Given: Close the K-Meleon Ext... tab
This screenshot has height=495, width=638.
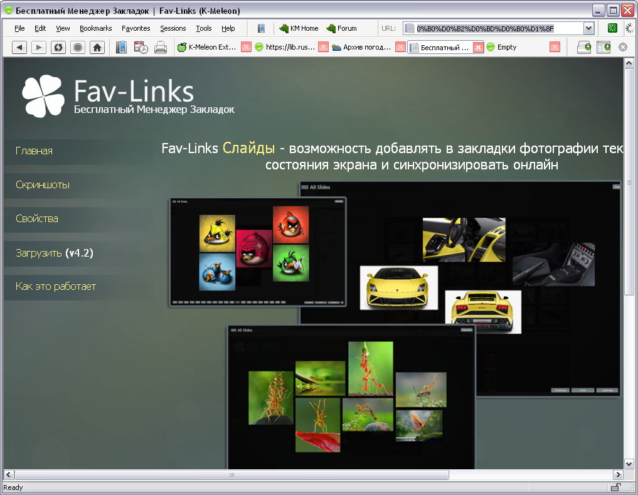Looking at the screenshot, I should [246, 47].
